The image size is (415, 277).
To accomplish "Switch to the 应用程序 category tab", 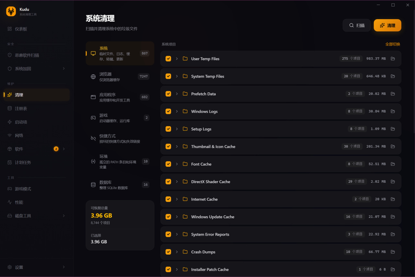I will 120,97.
